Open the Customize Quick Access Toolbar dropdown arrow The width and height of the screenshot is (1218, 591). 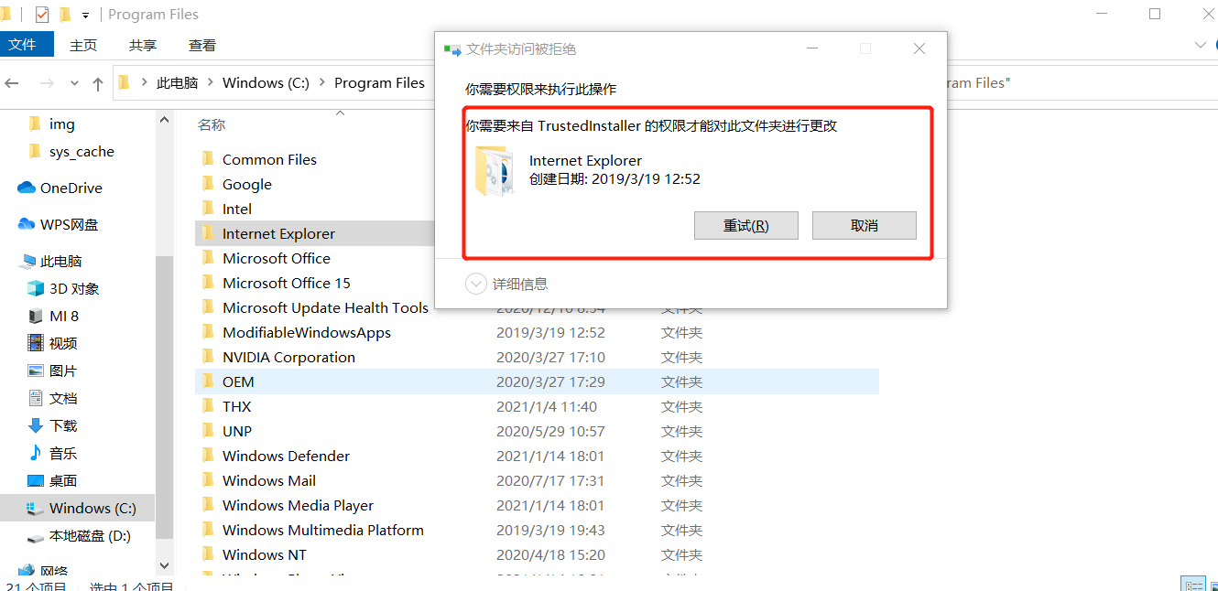click(86, 16)
